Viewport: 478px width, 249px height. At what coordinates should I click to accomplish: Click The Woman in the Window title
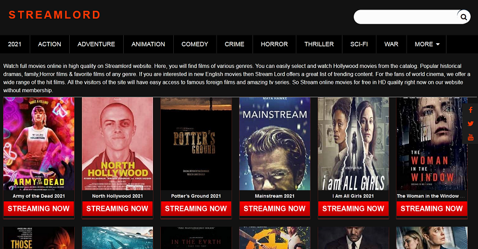[x=430, y=196]
